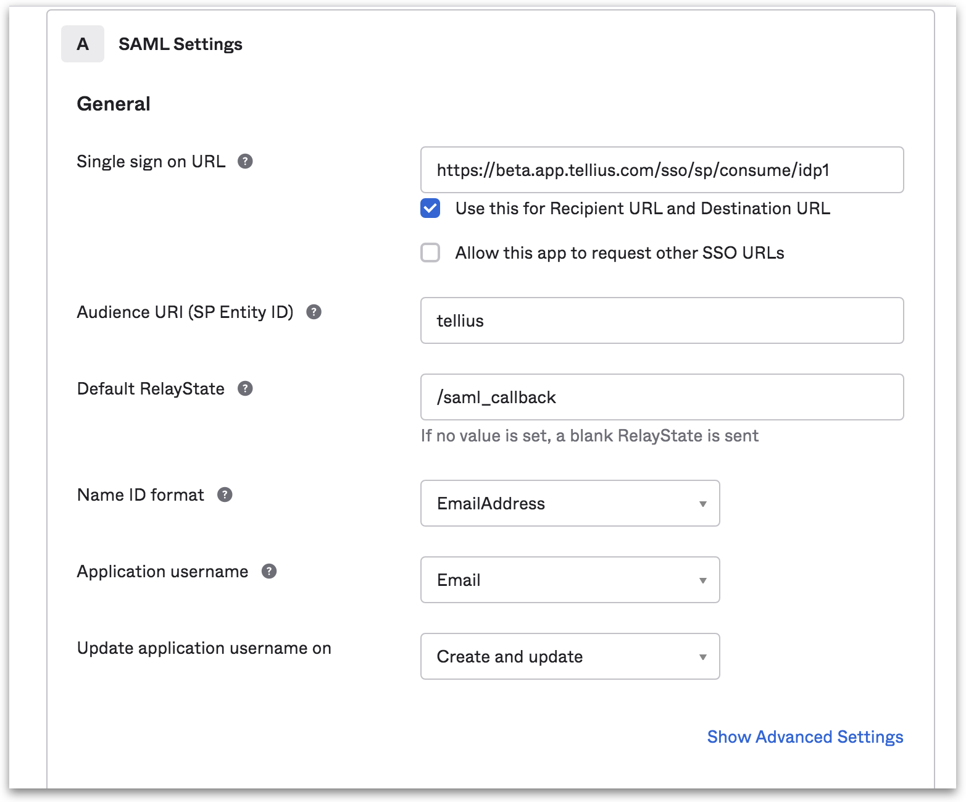Click the Default RelayState question mark icon
966x802 pixels.
[245, 389]
